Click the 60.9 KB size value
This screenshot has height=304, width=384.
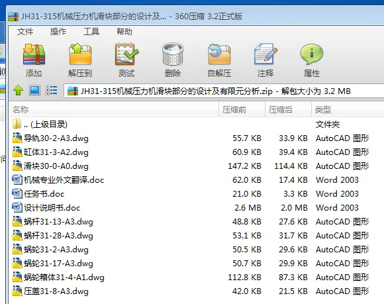[x=247, y=152]
